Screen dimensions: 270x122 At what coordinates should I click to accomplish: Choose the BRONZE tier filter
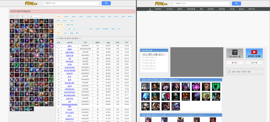coord(106,29)
